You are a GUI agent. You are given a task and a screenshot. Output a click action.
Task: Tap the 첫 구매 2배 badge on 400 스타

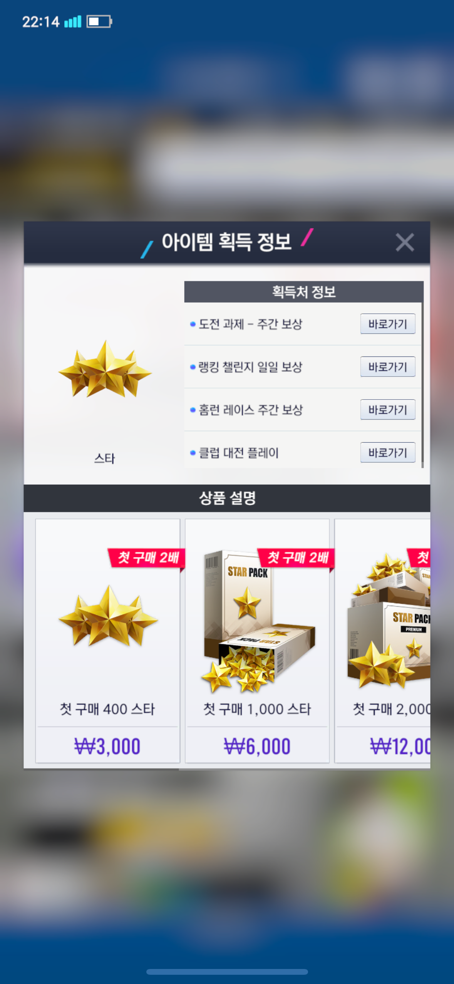click(x=147, y=558)
